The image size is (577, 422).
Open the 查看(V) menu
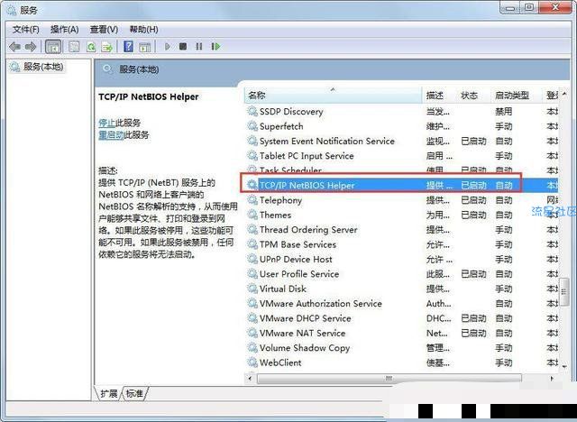(105, 30)
